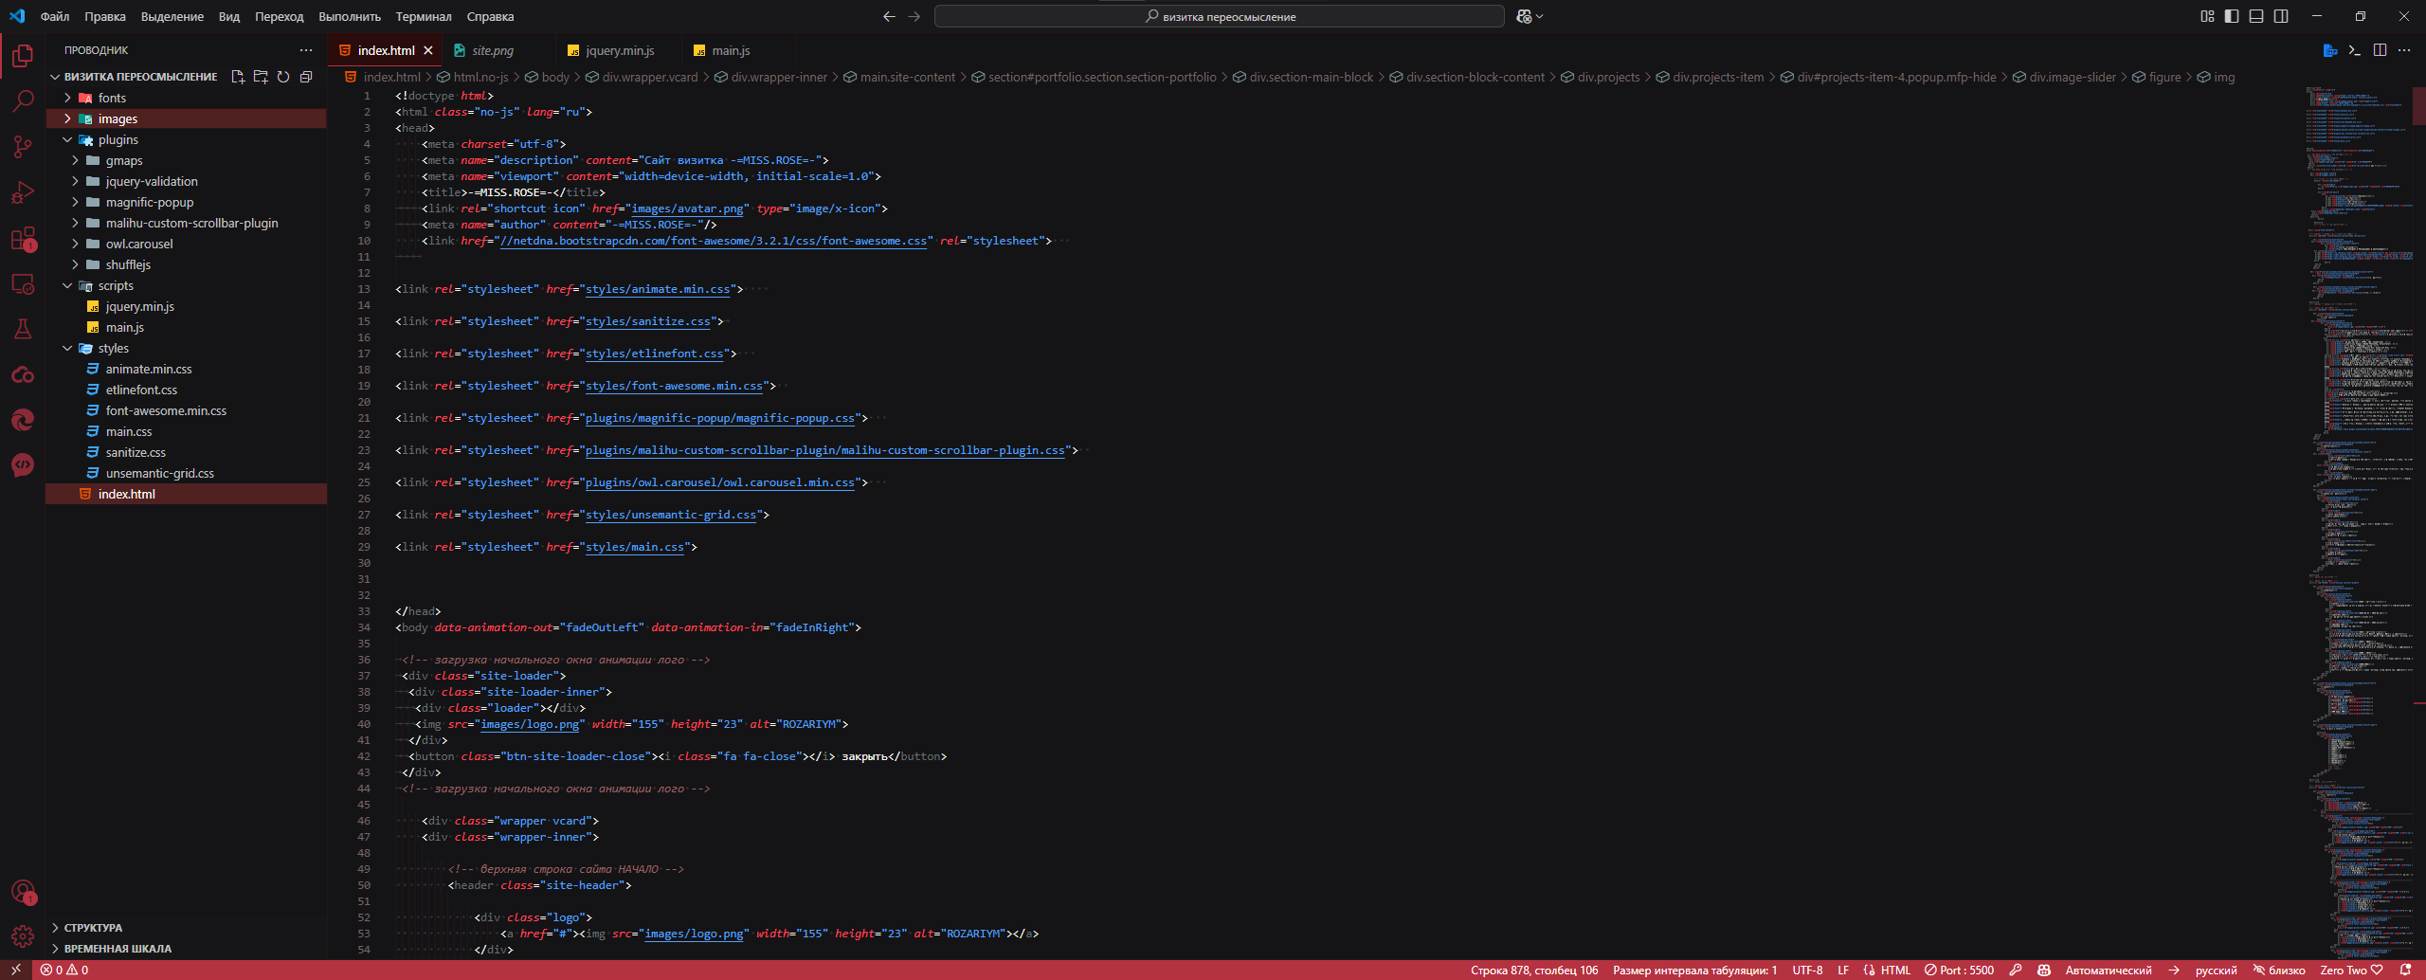Open the Терминал menu

424,16
